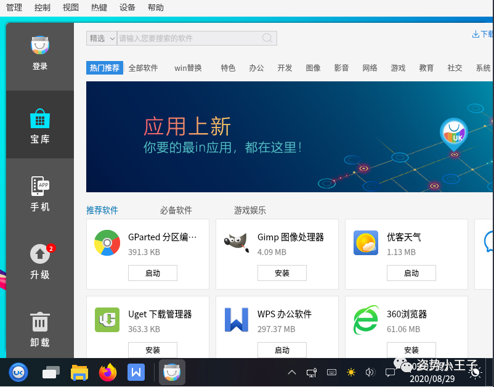Click software center icon on taskbar
This screenshot has width=494, height=387.
click(x=172, y=372)
